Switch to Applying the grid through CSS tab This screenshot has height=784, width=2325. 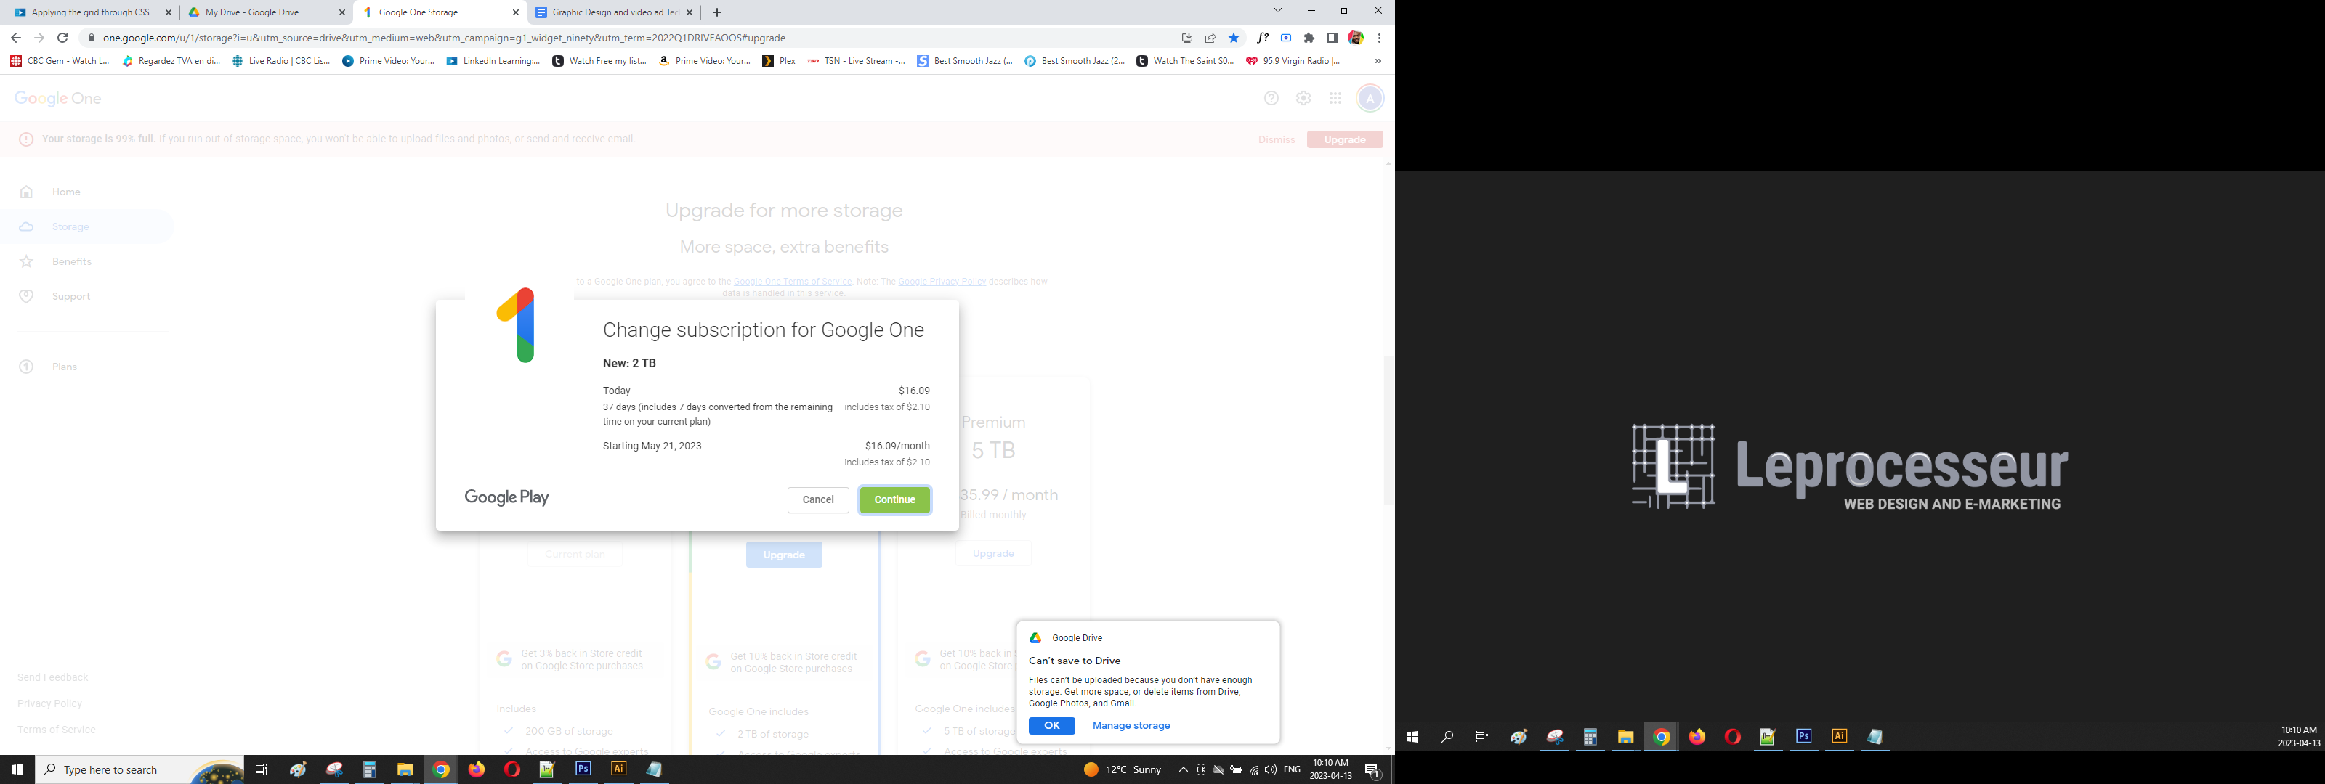coord(90,12)
